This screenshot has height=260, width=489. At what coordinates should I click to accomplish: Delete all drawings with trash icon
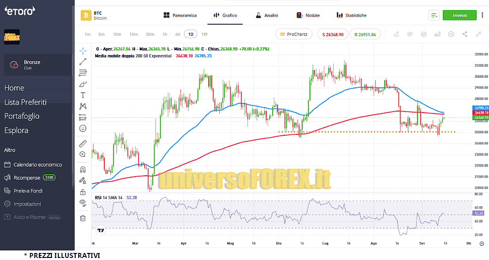[x=83, y=218]
